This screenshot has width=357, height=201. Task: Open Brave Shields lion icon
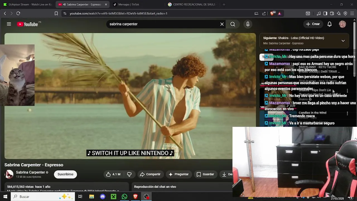[x=272, y=13]
